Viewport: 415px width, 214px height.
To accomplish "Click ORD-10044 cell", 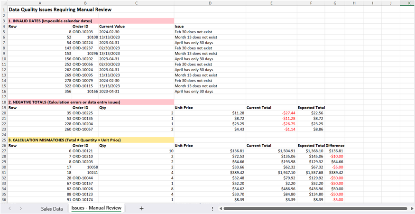I will click(x=83, y=178).
